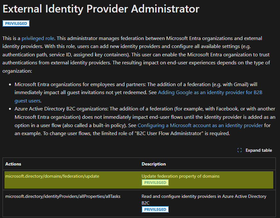Image resolution: width=280 pixels, height=218 pixels.
Task: Open 'Adding Google as an identity provider for B2B' link
Action: click(x=210, y=93)
